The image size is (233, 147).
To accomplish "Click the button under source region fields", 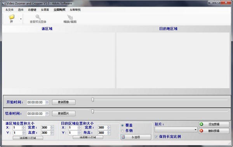I will [28, 138].
